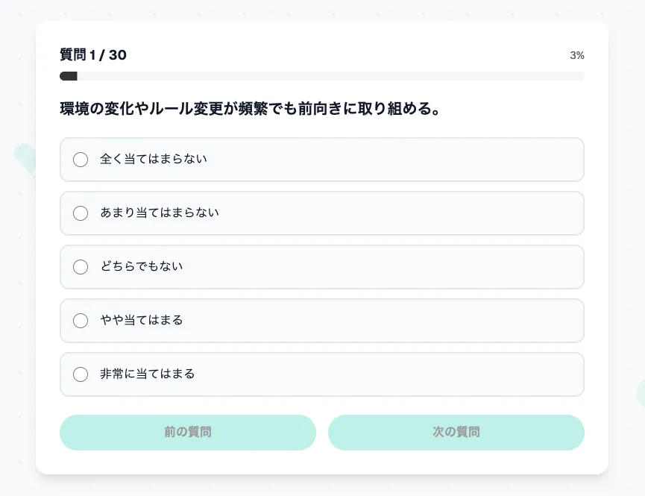
Task: Click the どちらでもない answer row
Action: [322, 267]
